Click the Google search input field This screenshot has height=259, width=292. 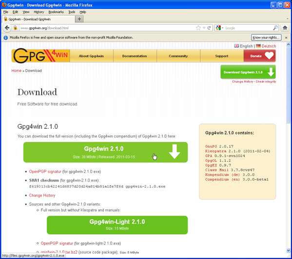(248, 28)
